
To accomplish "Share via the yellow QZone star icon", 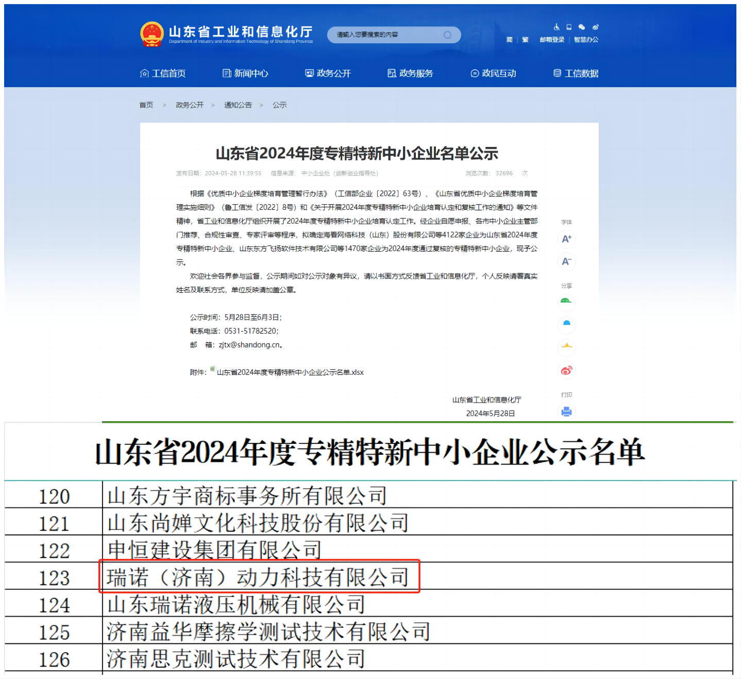I will point(566,347).
